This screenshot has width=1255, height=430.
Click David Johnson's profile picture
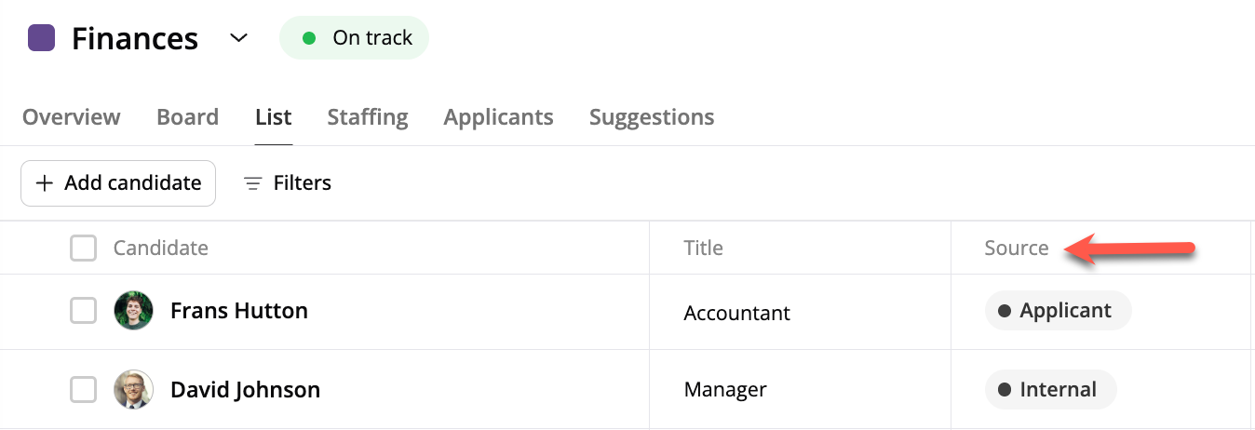(133, 389)
